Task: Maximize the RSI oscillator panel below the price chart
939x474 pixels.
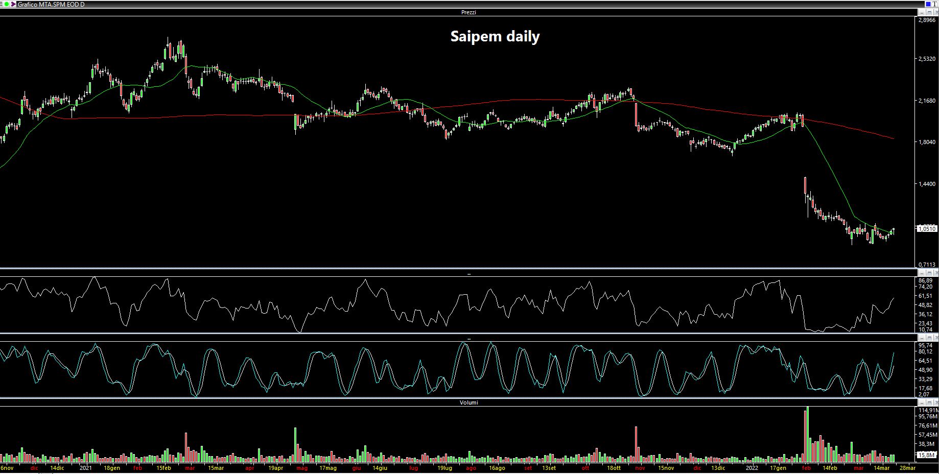Action: click(x=929, y=273)
